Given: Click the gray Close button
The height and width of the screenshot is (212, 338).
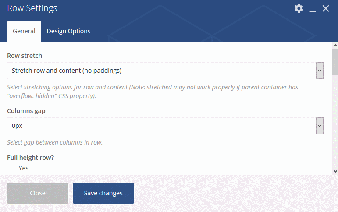Looking at the screenshot, I should 38,193.
